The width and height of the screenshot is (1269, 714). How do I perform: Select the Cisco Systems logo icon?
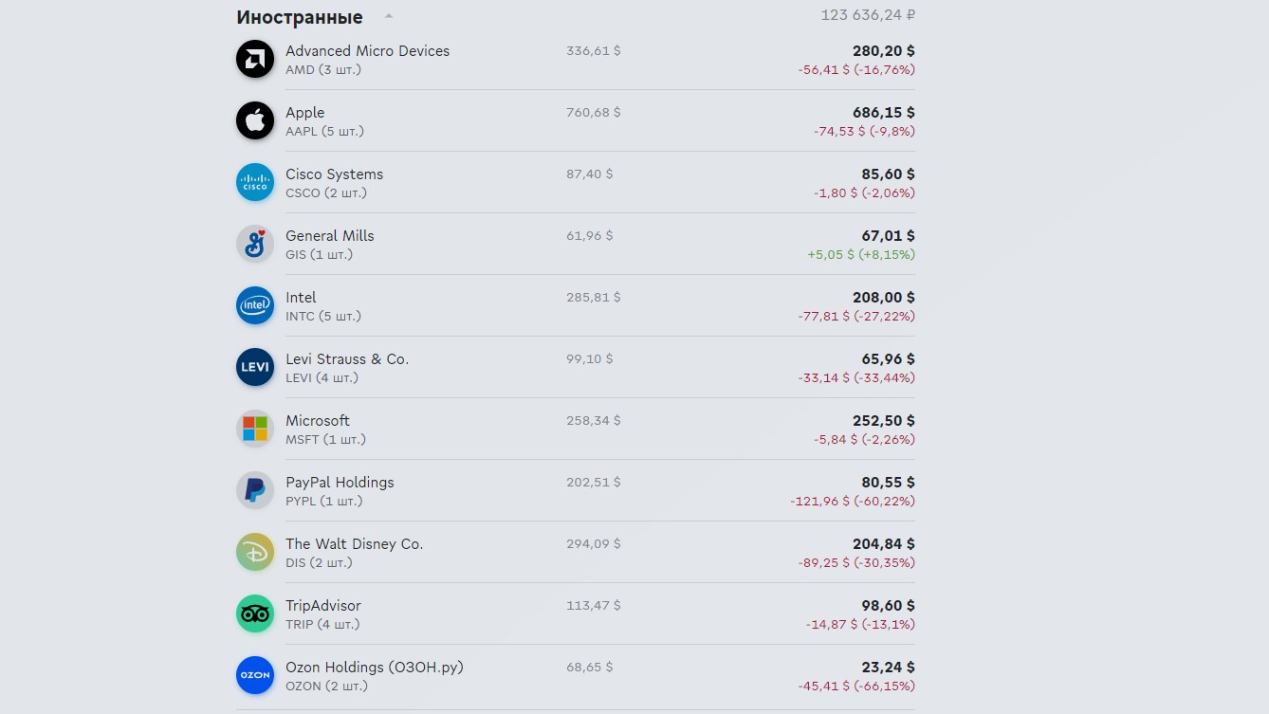tap(255, 182)
